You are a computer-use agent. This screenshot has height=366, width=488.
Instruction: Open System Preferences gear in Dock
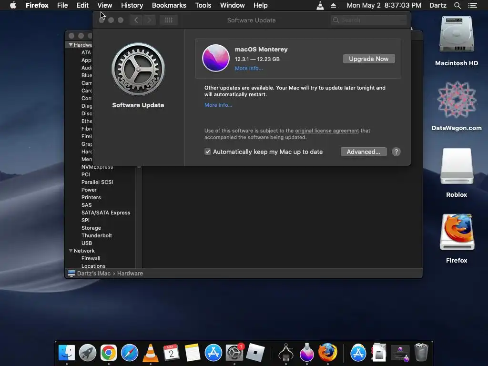point(234,353)
